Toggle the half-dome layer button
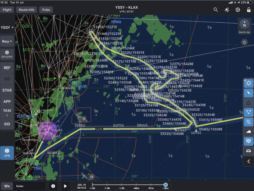Screen dimensions: 254x191 pyautogui.click(x=249, y=151)
